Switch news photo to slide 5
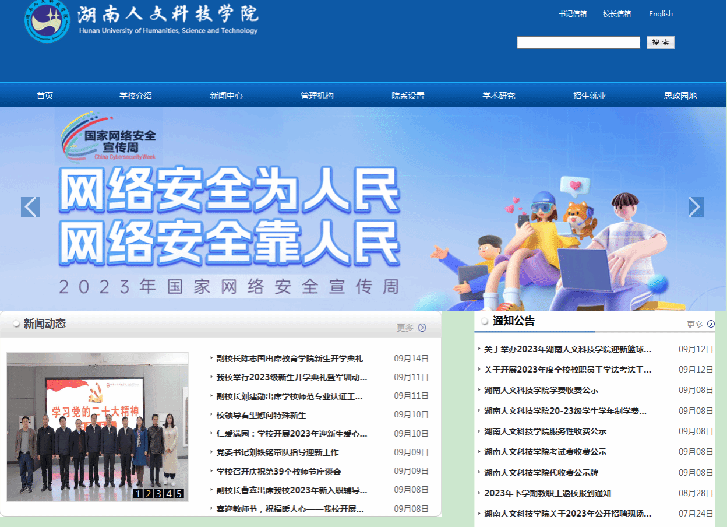 pyautogui.click(x=179, y=494)
